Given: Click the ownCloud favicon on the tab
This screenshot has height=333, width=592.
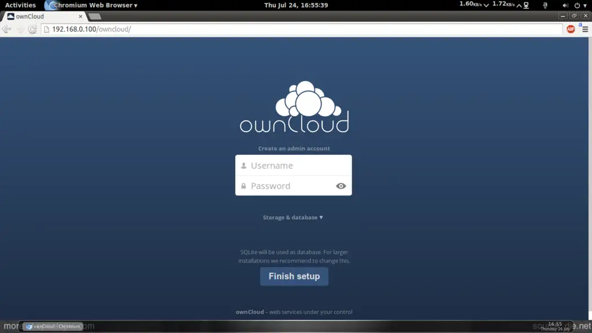Looking at the screenshot, I should [10, 16].
